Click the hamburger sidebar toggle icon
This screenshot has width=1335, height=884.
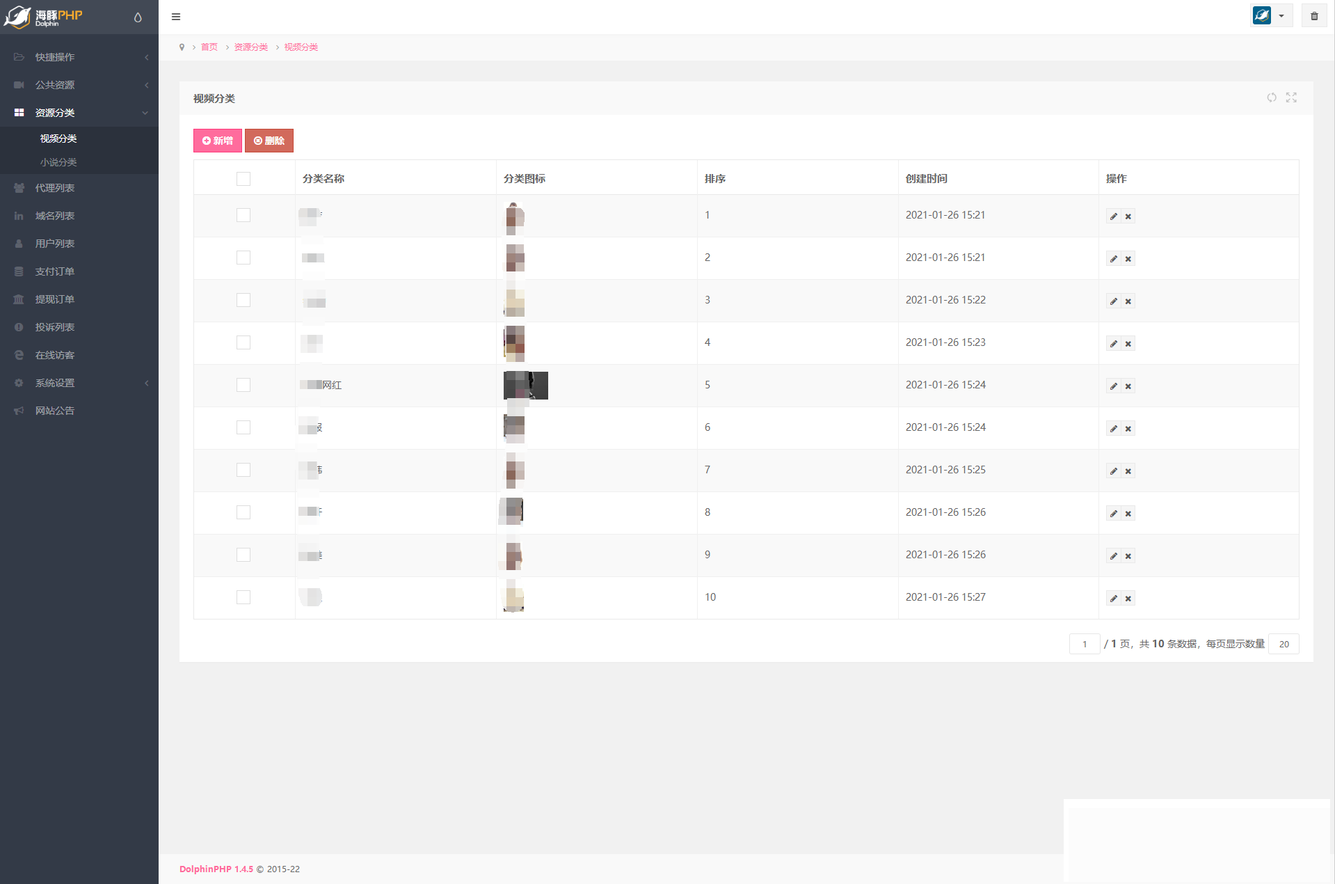coord(176,17)
